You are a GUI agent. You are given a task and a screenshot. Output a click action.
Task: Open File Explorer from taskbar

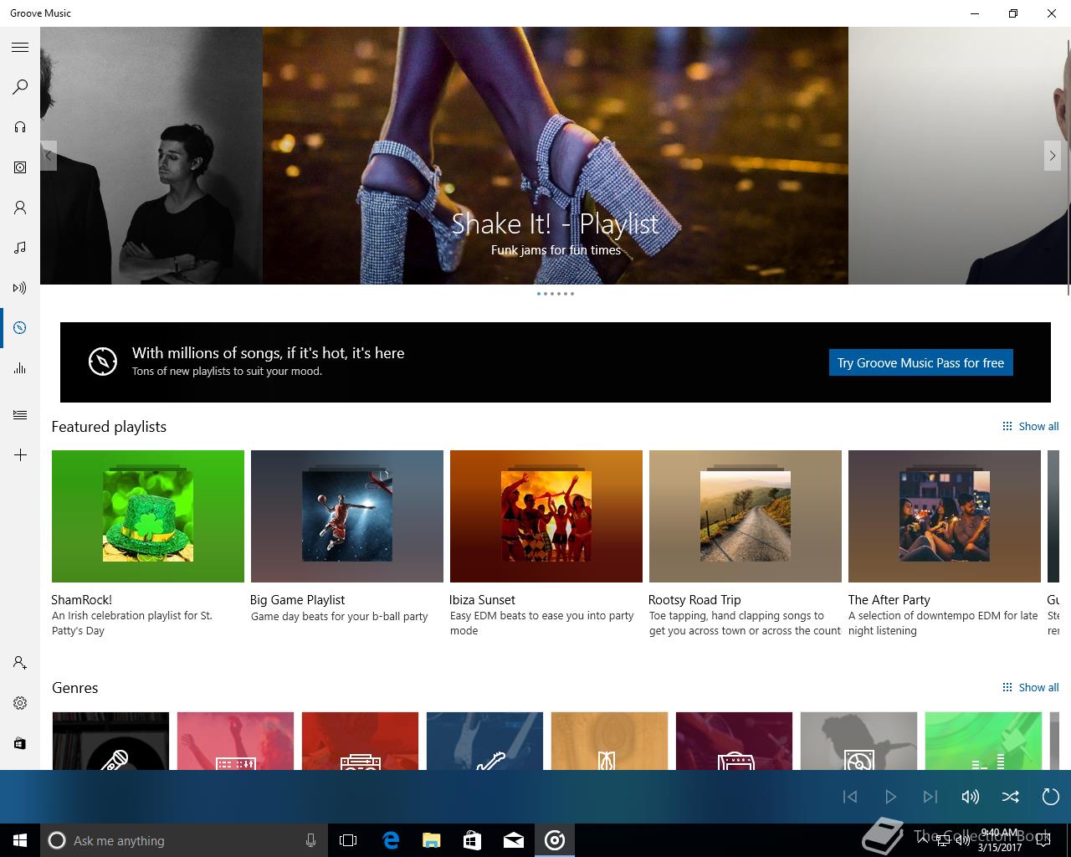tap(431, 840)
